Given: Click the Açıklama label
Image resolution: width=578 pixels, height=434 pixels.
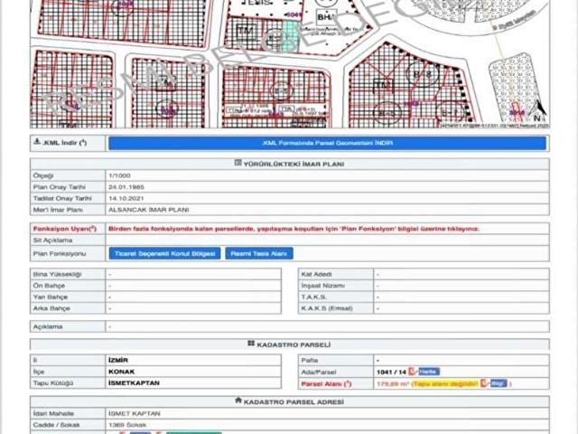Looking at the screenshot, I should coord(48,327).
